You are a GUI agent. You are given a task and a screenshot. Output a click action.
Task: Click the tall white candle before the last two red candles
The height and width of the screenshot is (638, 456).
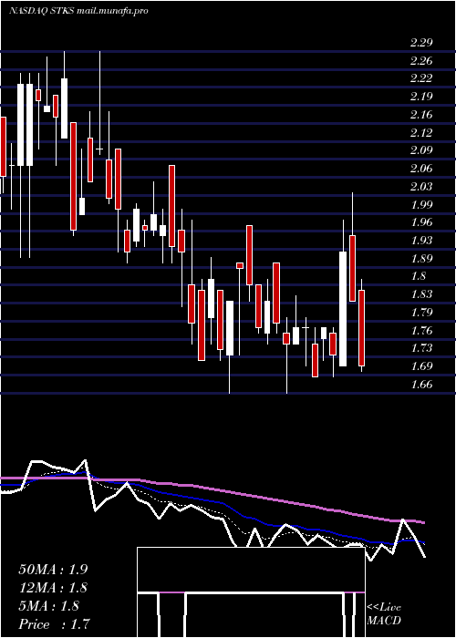point(343,309)
